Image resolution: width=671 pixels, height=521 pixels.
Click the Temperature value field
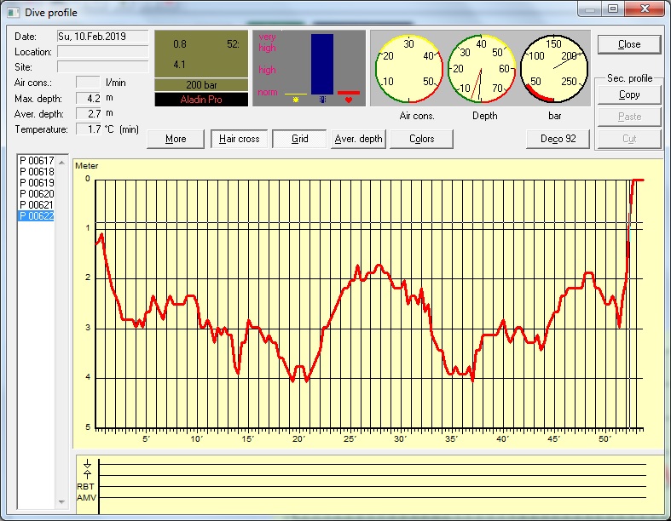pyautogui.click(x=88, y=129)
